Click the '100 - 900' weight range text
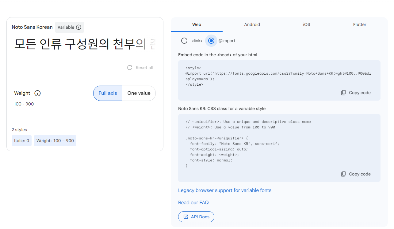Screen dimensions: 394x229 24,104
